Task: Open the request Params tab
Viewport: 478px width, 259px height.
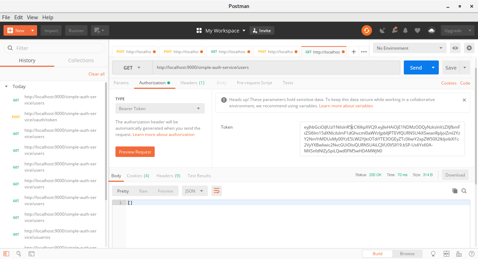Action: click(x=121, y=83)
